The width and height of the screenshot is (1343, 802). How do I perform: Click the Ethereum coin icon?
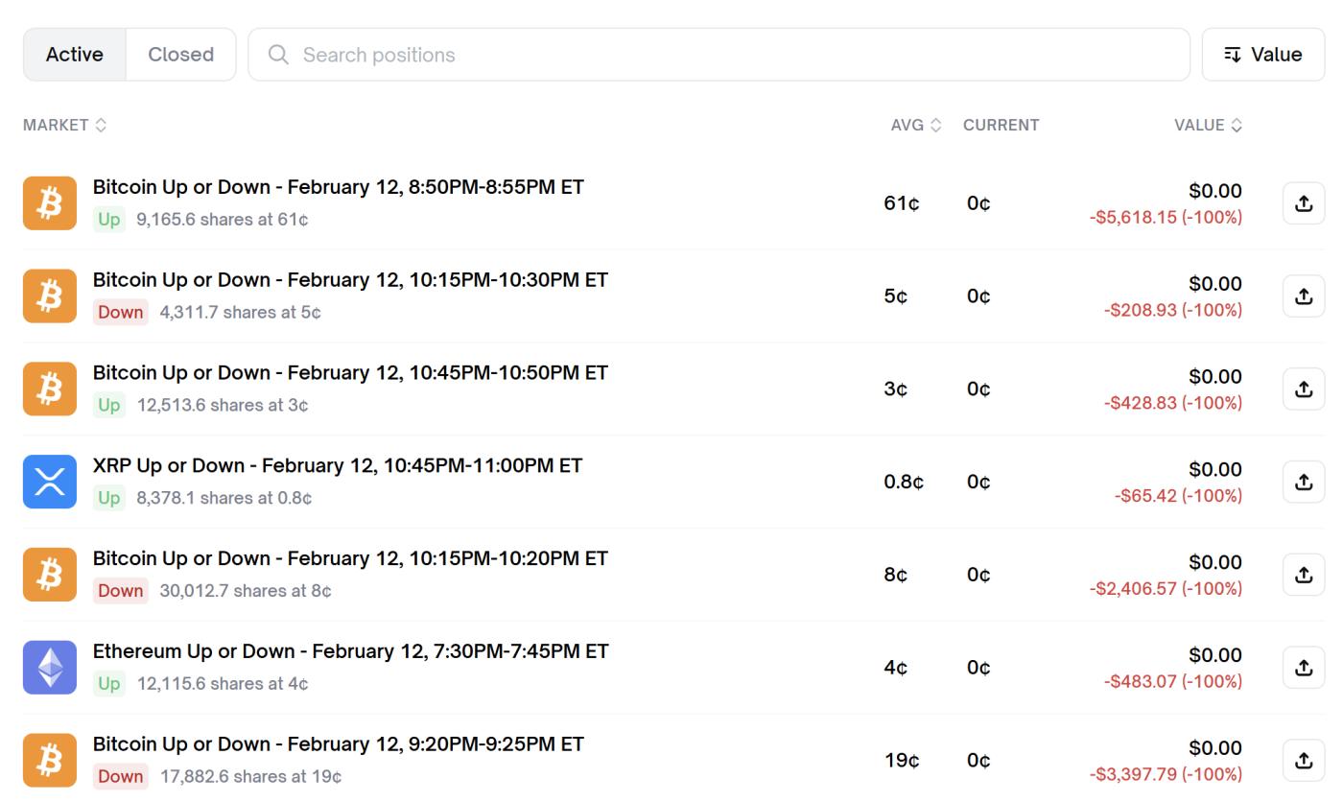pyautogui.click(x=50, y=668)
